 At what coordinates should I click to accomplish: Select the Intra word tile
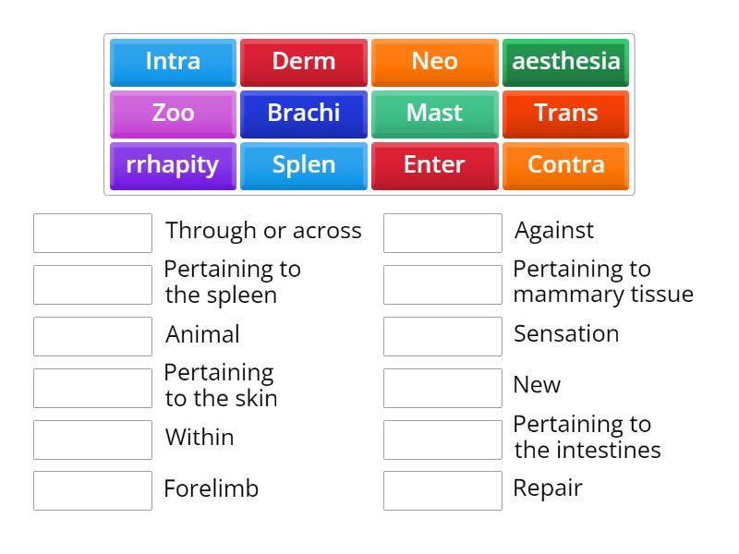(x=172, y=62)
